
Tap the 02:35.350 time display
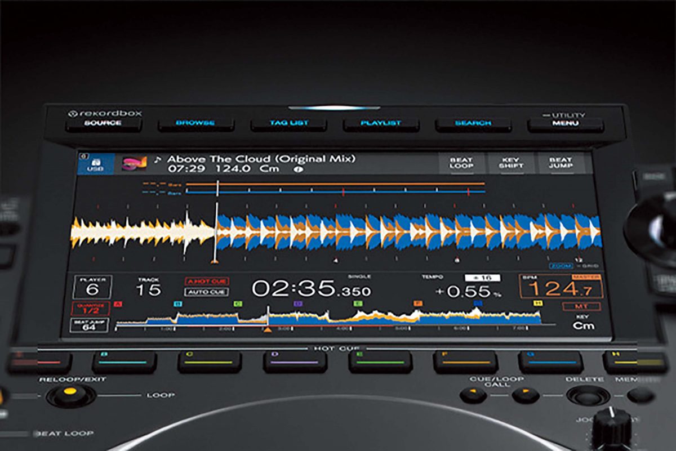312,289
